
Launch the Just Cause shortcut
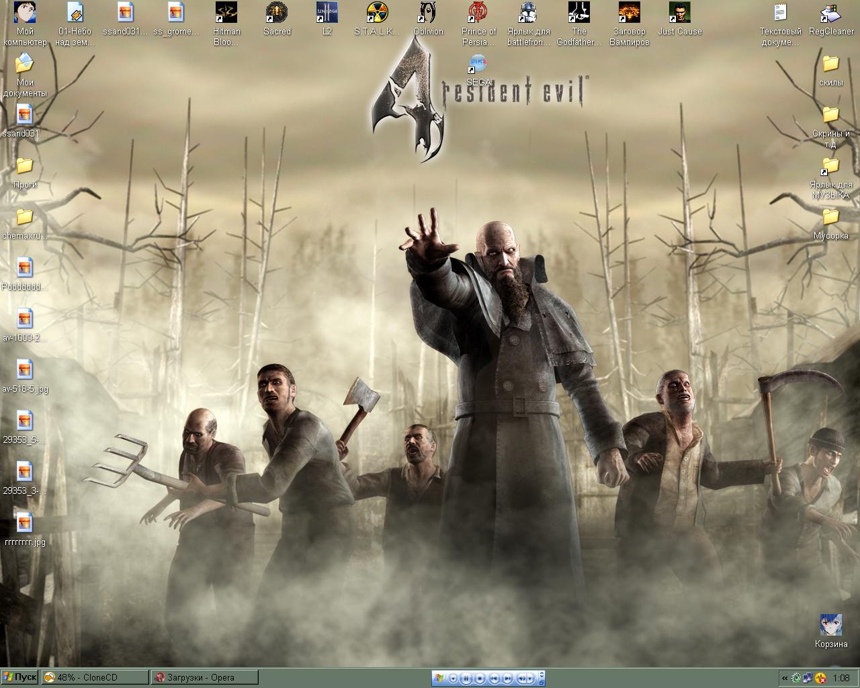pos(680,19)
